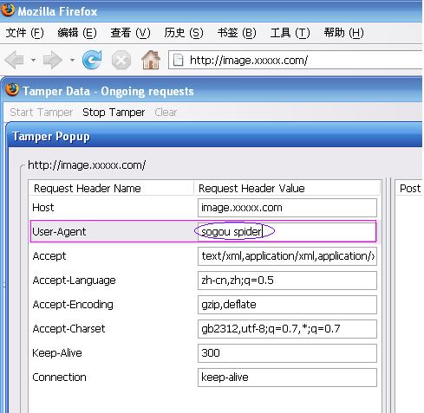This screenshot has height=413, width=424.
Task: Open the 书签 (B) menu
Action: pyautogui.click(x=237, y=33)
